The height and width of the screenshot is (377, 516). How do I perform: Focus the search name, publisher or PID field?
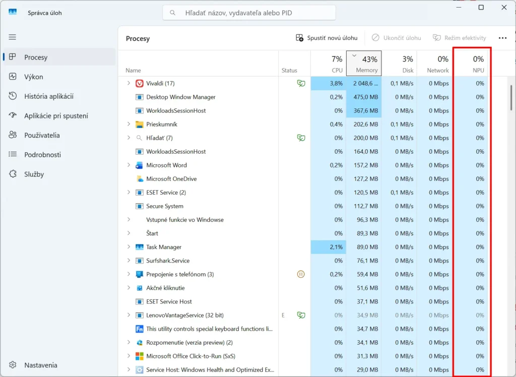click(x=249, y=13)
